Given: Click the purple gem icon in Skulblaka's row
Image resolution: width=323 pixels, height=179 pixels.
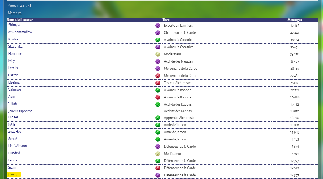Looking at the screenshot, I should (x=158, y=47).
